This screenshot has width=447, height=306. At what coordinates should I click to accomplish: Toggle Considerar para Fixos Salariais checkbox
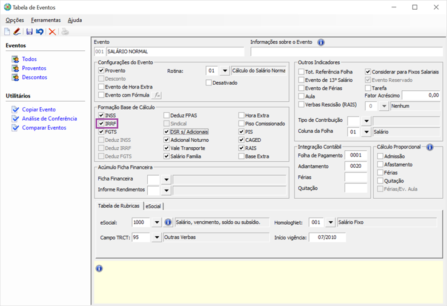click(368, 72)
